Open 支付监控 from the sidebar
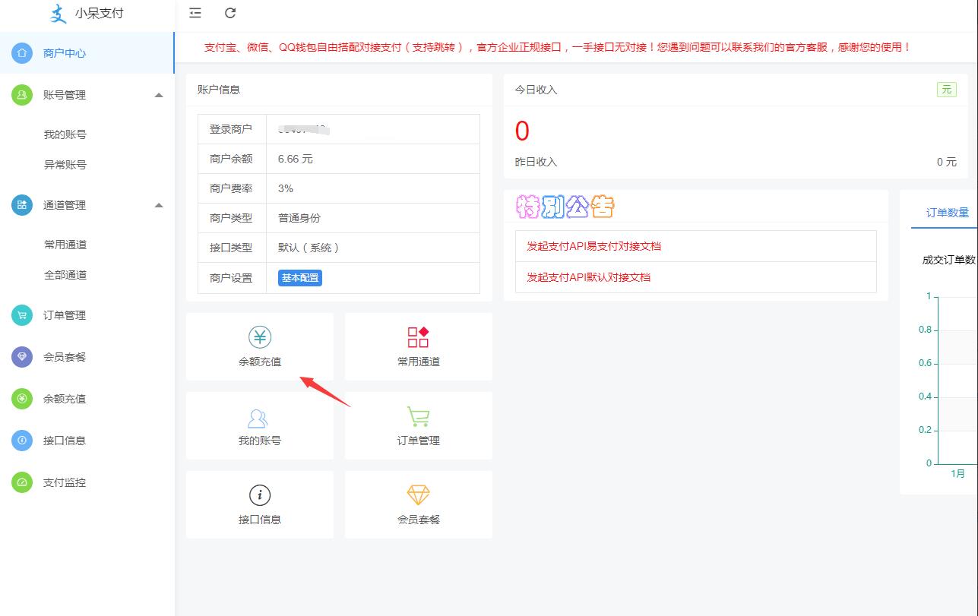This screenshot has height=616, width=978. (x=65, y=482)
